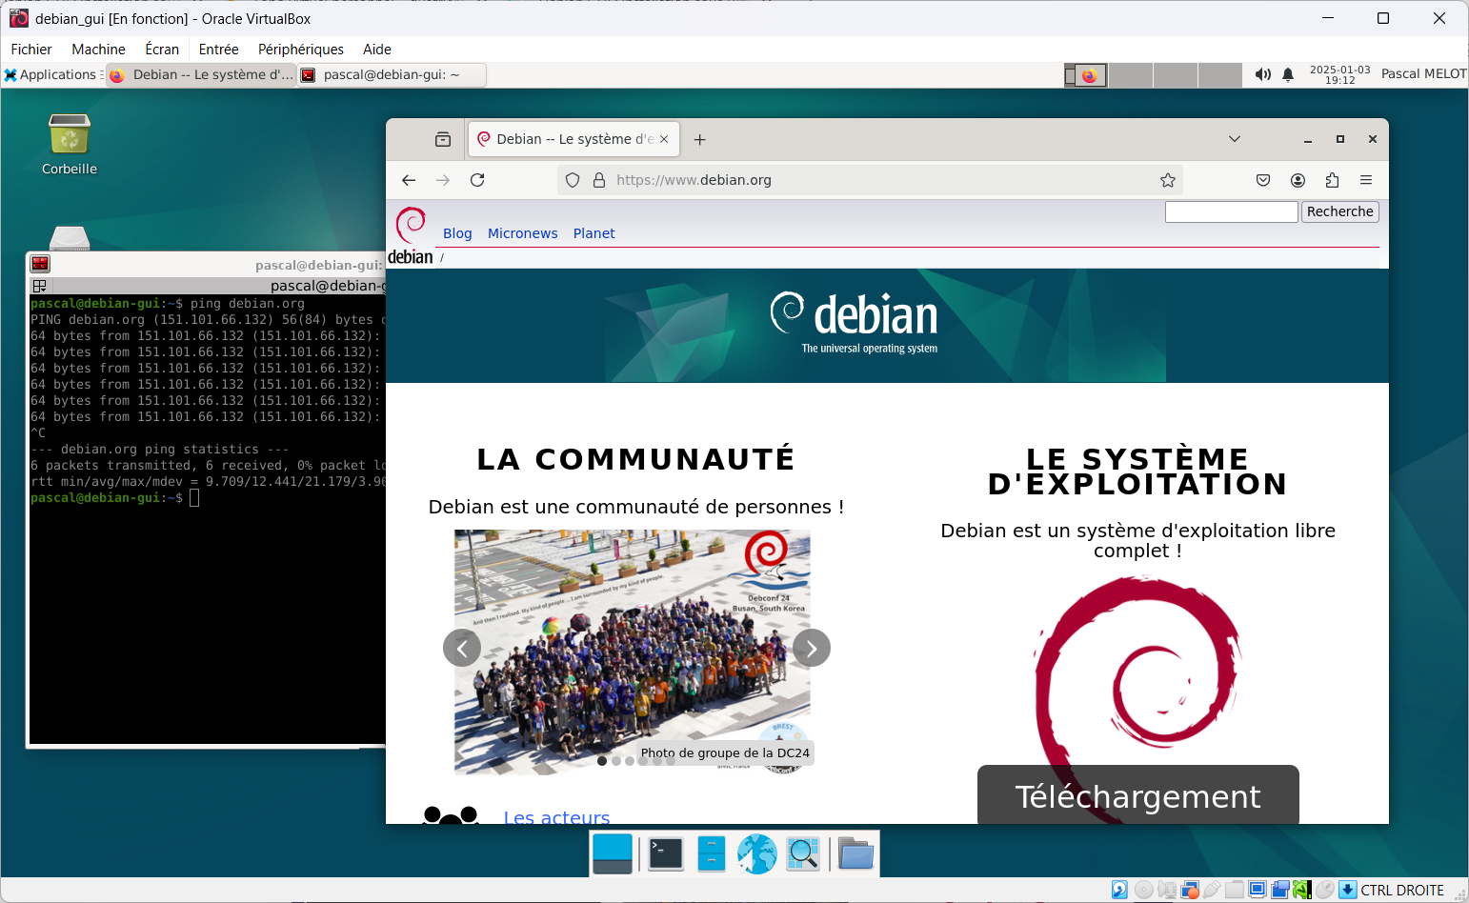
Task: Click the volume speaker icon in panel
Action: click(1263, 74)
